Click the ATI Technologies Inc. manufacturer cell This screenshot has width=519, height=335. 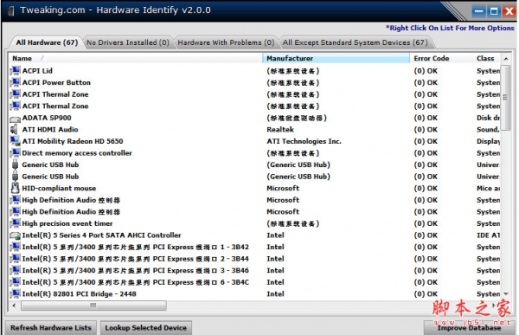coord(304,141)
